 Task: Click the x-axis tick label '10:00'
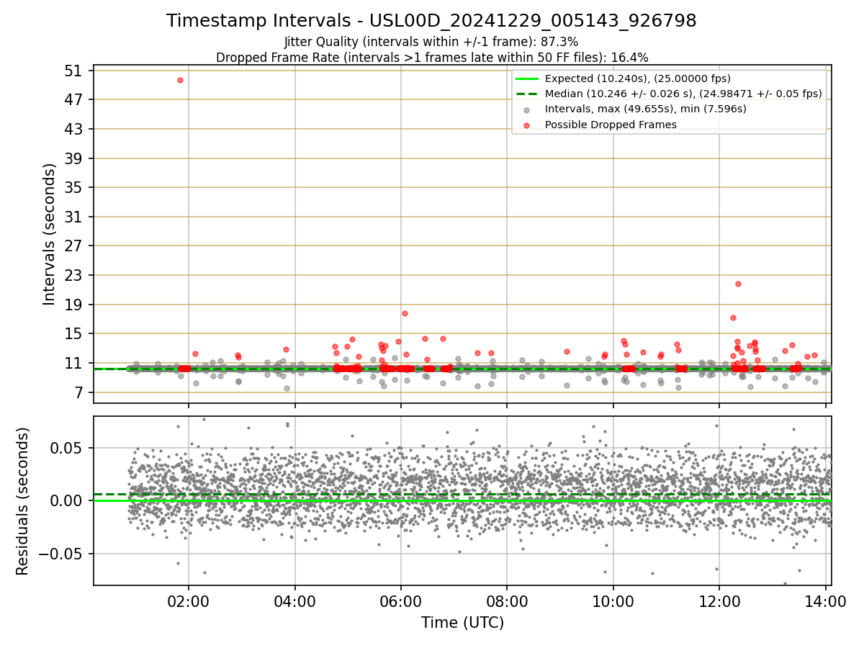coord(613,600)
